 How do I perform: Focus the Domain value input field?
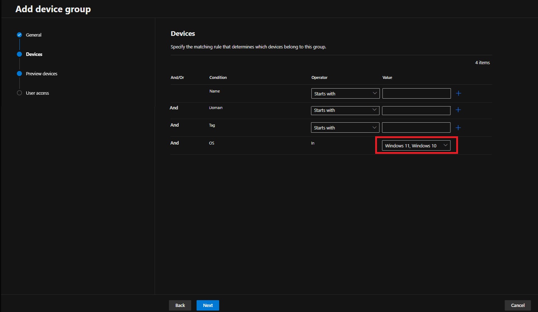point(416,110)
